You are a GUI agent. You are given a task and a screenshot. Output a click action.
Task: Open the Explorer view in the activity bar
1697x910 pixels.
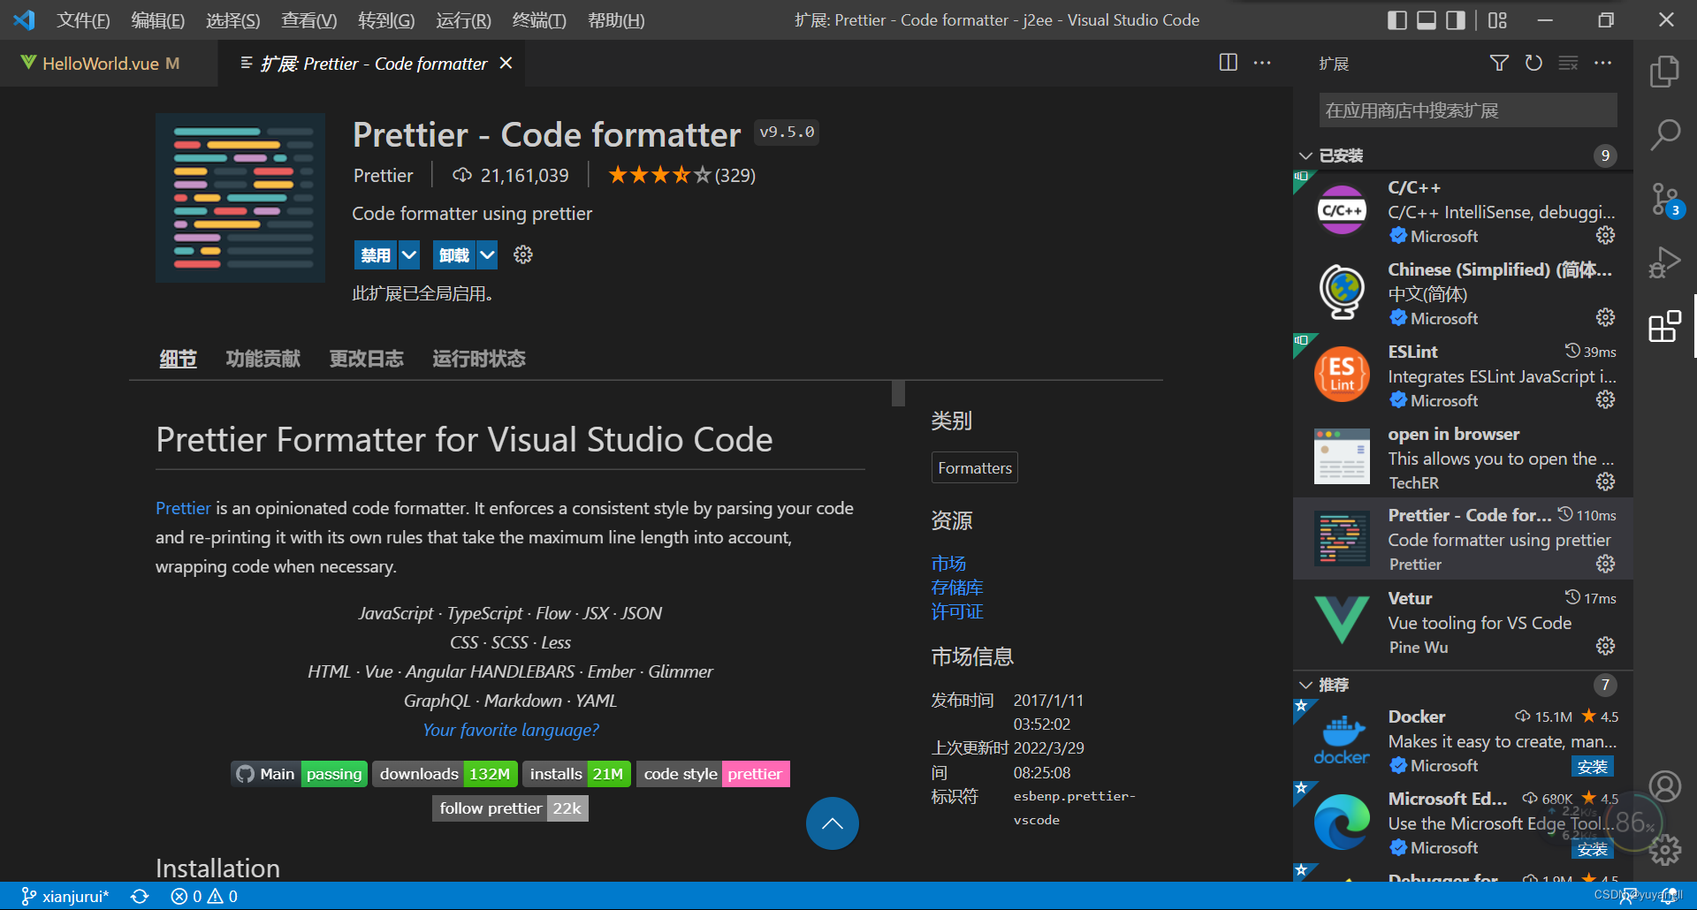[1665, 72]
